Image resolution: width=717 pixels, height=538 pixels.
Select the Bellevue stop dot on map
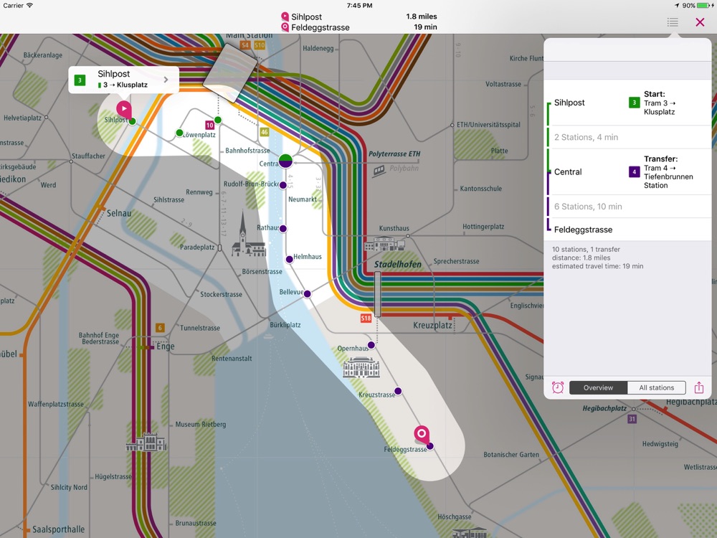tap(308, 294)
